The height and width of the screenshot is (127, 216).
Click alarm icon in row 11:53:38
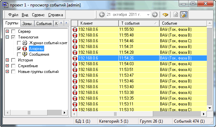click(x=75, y=93)
